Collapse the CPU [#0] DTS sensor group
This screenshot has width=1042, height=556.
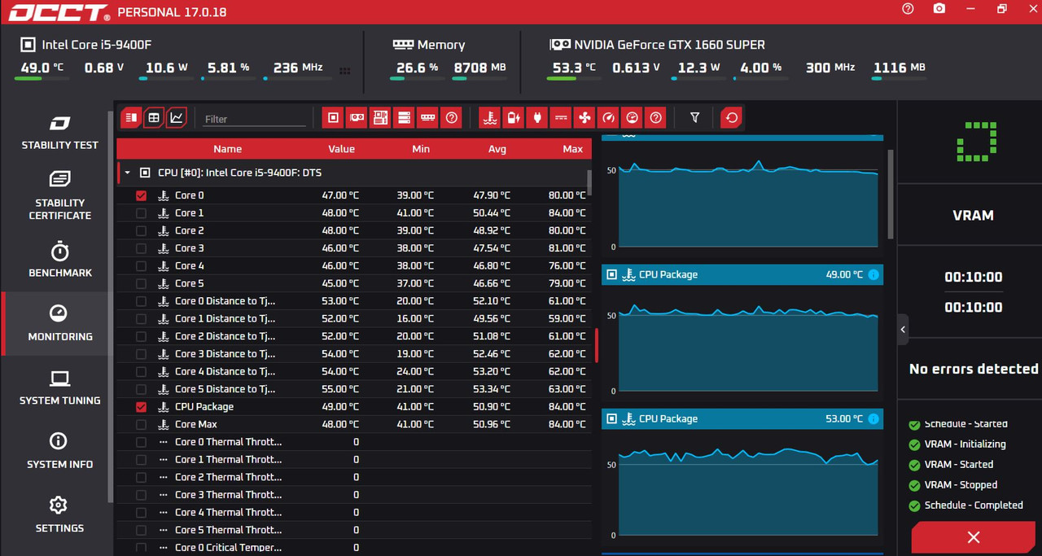127,173
